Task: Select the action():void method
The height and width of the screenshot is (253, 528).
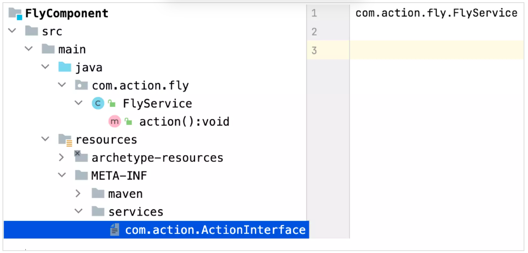Action: [x=184, y=121]
